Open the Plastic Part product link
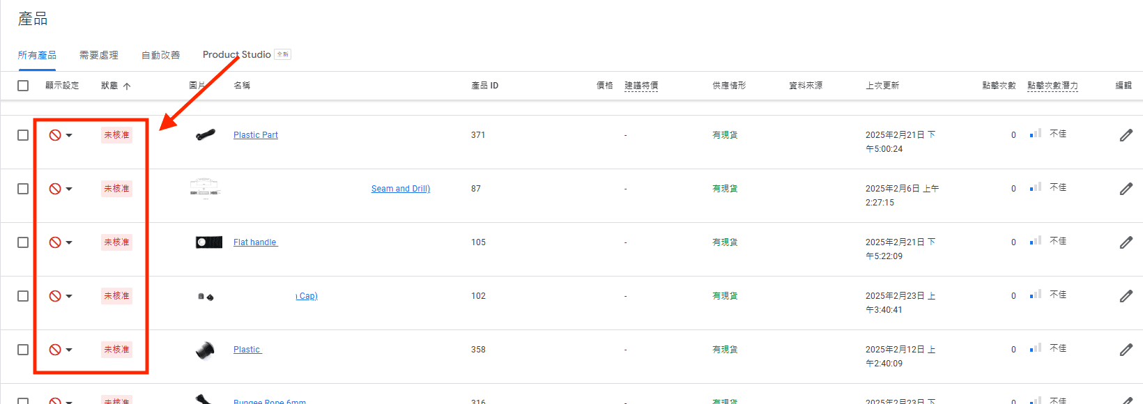1143x404 pixels. tap(256, 135)
